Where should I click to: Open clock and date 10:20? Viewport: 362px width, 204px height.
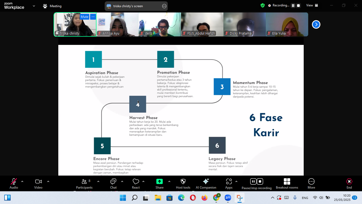point(342,198)
